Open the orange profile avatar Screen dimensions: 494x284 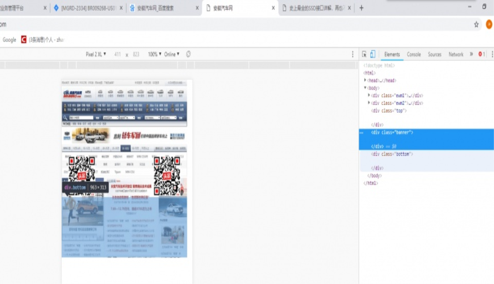(489, 24)
